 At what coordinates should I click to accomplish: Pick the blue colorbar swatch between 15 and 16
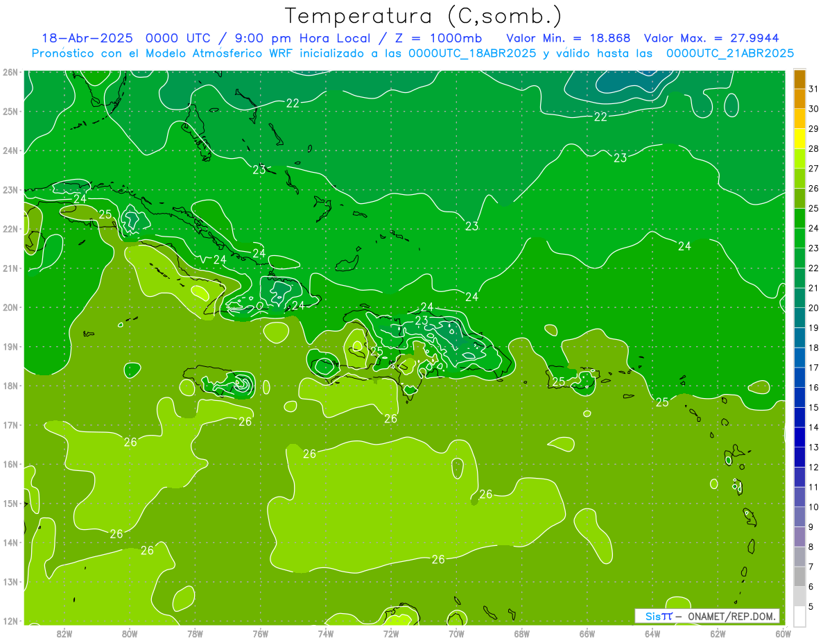(x=799, y=397)
